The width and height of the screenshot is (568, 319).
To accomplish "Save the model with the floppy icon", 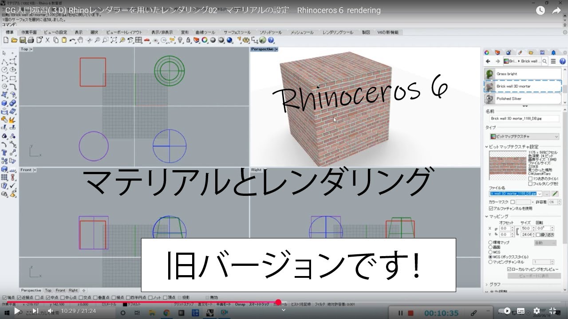I will [x=22, y=40].
